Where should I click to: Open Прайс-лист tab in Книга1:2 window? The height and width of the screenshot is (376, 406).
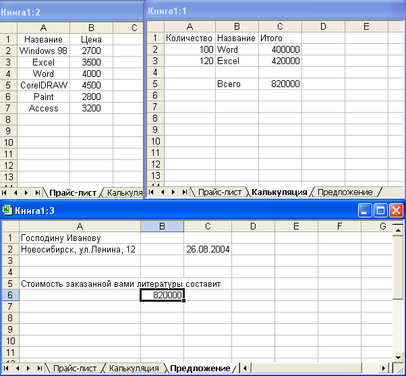73,193
